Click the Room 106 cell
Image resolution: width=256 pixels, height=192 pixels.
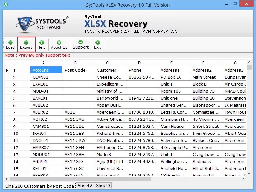(x=174, y=91)
